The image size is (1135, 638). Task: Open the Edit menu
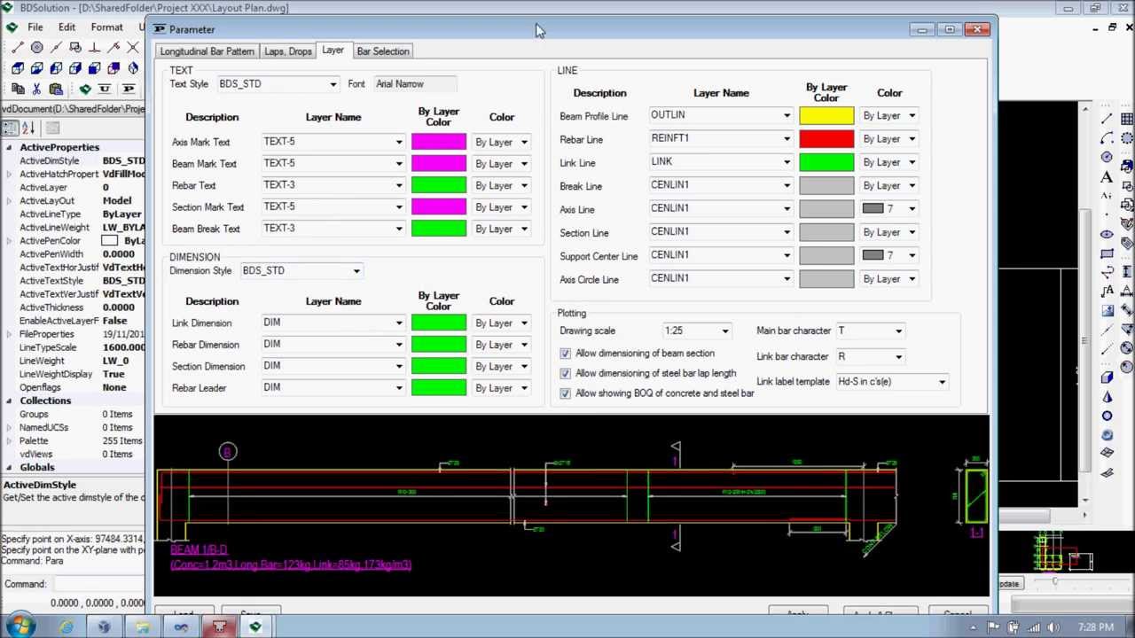[x=67, y=27]
